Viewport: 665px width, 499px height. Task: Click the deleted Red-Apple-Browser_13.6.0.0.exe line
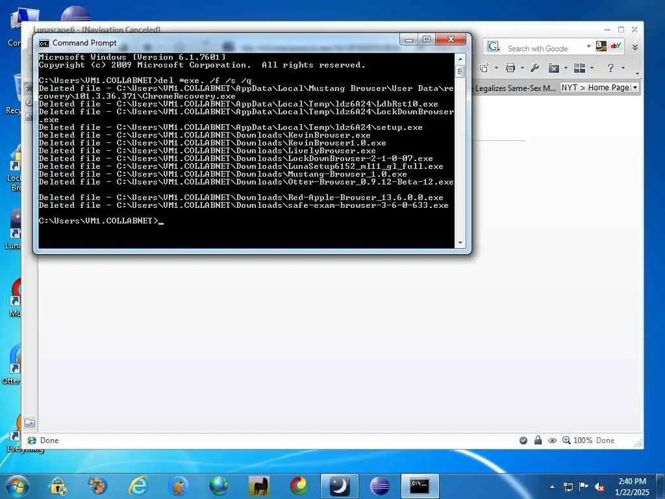241,198
